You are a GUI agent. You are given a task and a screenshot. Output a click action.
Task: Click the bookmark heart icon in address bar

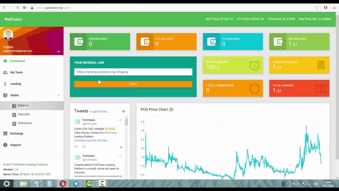(x=317, y=8)
